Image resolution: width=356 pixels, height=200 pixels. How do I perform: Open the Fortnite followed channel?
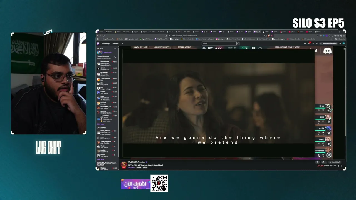(x=107, y=103)
